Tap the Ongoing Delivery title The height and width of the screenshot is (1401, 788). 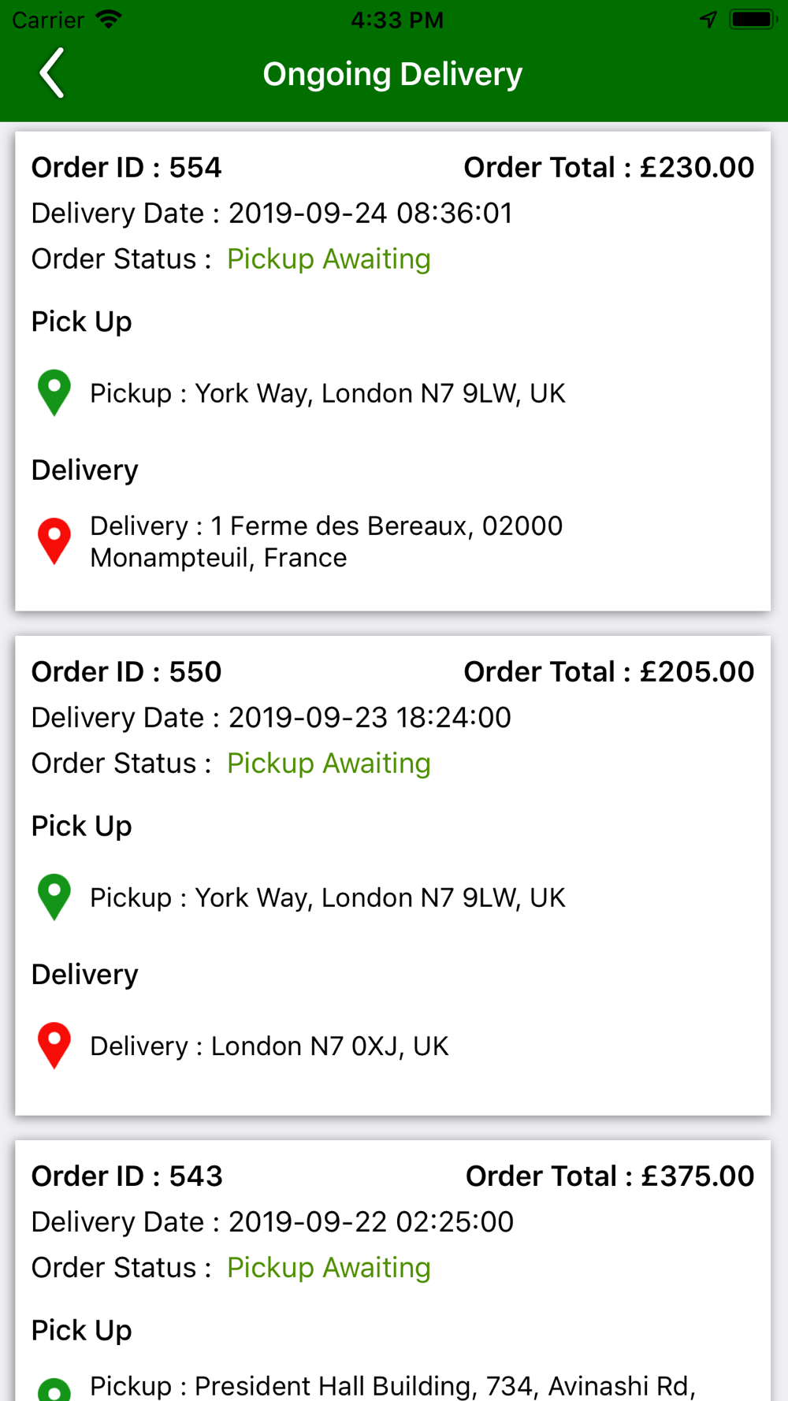[x=392, y=74]
